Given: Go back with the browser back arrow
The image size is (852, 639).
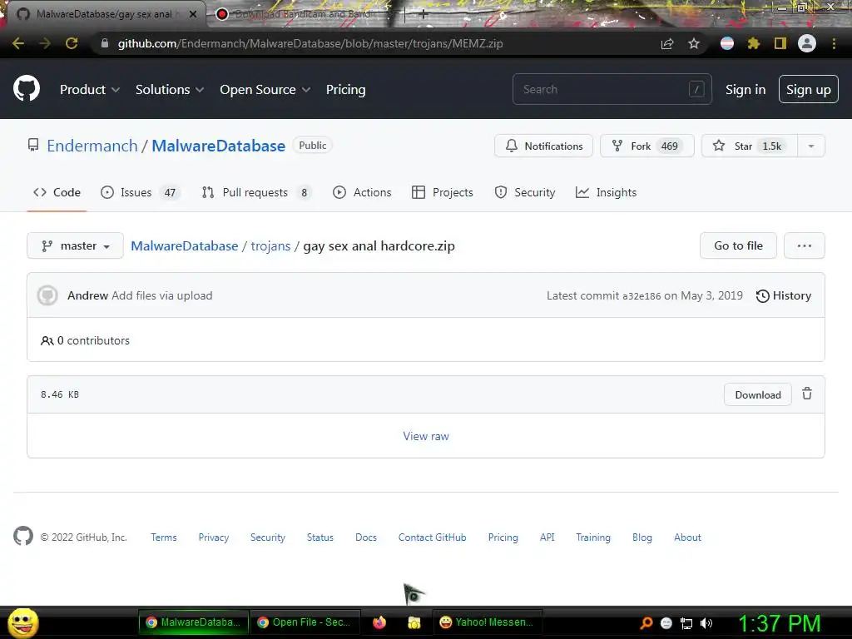Looking at the screenshot, I should pyautogui.click(x=18, y=43).
